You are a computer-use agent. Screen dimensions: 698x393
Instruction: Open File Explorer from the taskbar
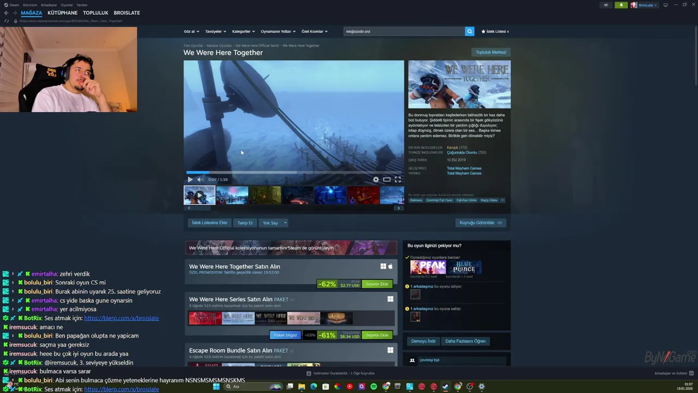(x=302, y=386)
